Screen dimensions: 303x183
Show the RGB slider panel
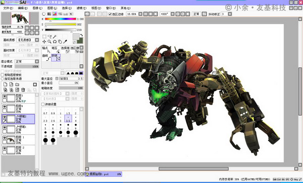click(x=49, y=14)
